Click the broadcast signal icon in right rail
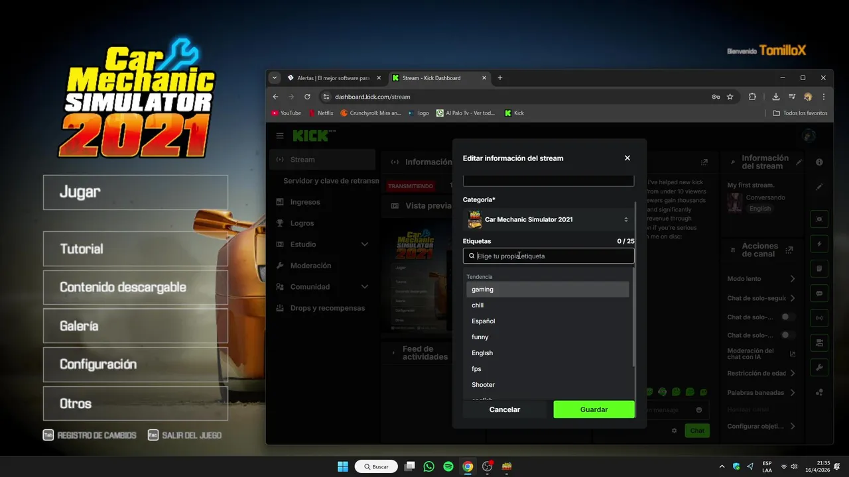The height and width of the screenshot is (477, 849). pyautogui.click(x=819, y=318)
